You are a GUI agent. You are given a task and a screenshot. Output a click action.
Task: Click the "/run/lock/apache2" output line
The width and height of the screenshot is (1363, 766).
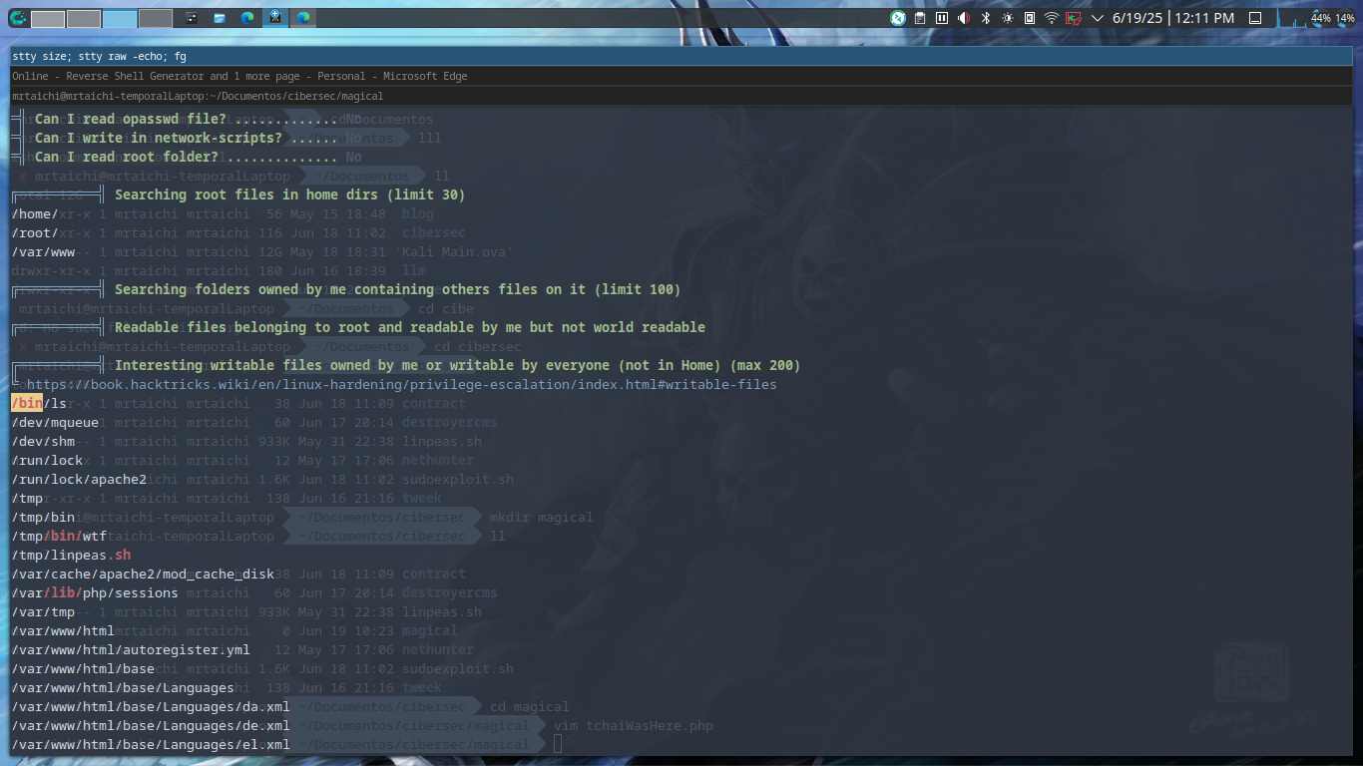[79, 479]
